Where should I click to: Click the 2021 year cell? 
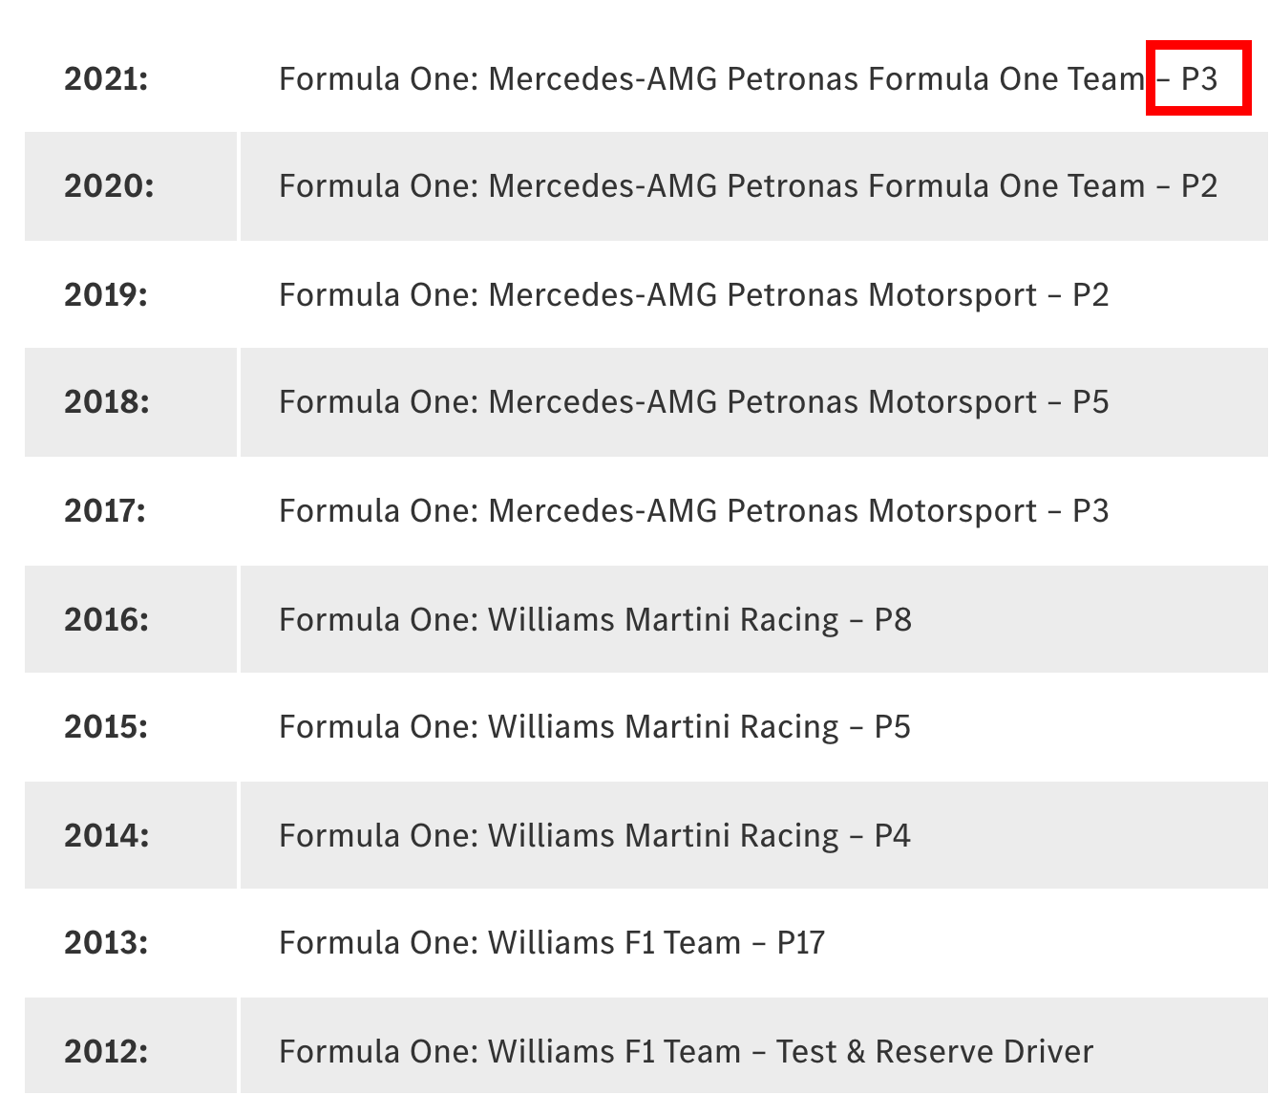click(x=106, y=78)
